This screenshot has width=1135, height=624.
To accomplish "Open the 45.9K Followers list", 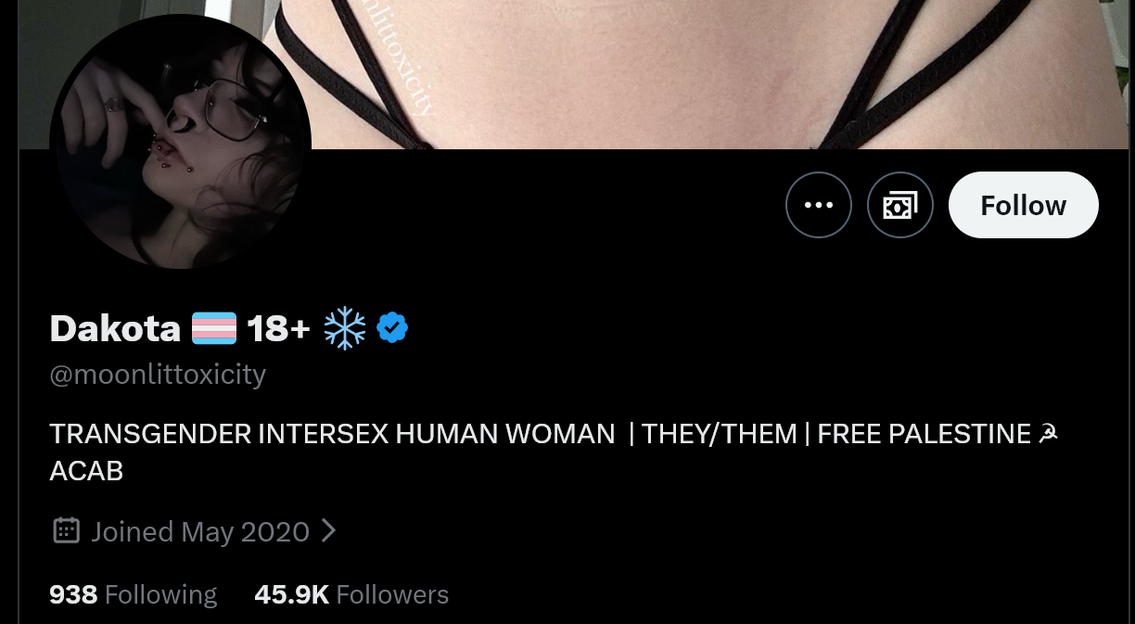I will tap(351, 594).
